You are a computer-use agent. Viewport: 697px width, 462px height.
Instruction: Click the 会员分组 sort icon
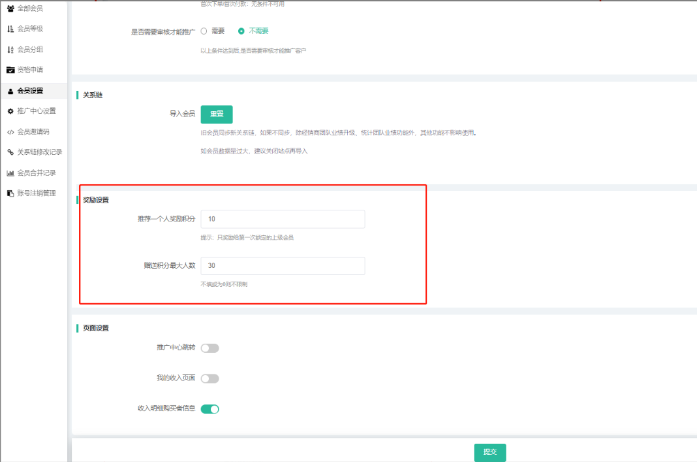[10, 50]
